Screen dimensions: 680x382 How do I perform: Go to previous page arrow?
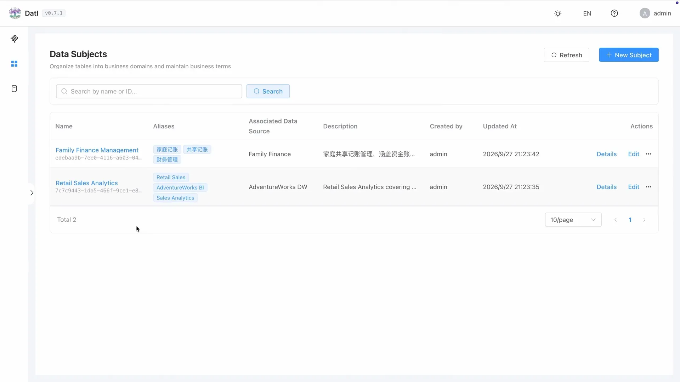(x=616, y=220)
